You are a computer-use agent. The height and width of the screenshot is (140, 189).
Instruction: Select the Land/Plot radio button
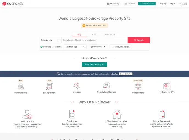point(53,47)
